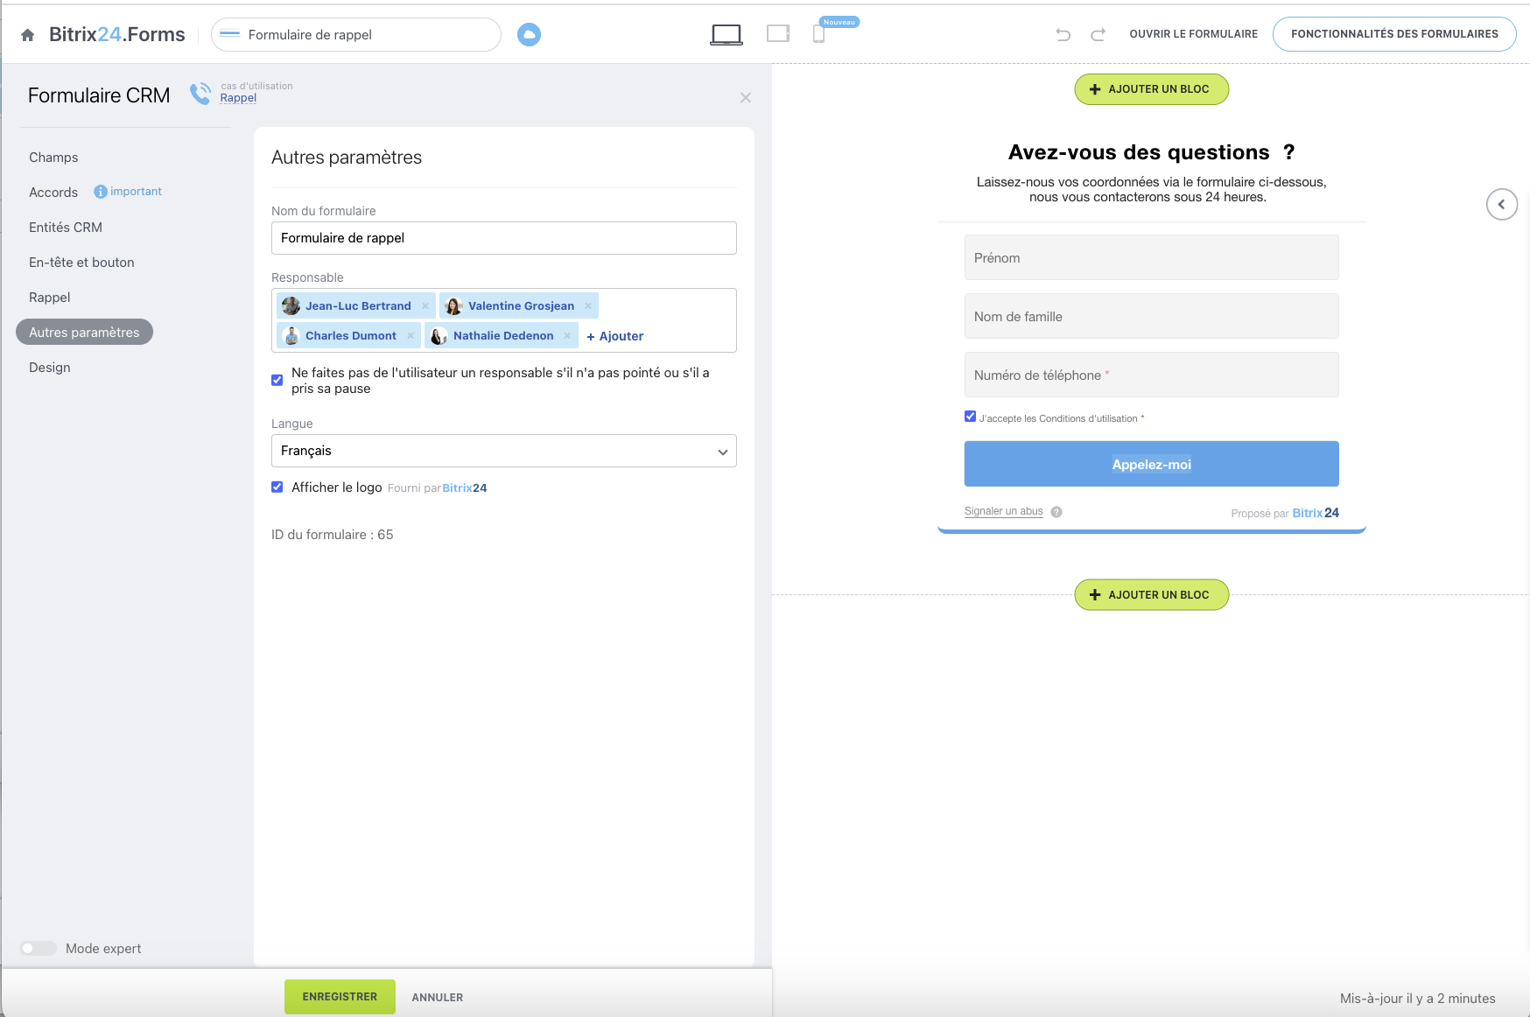Screen dimensions: 1530x1017
Task: Switch to desktop preview mode
Action: [x=726, y=34]
